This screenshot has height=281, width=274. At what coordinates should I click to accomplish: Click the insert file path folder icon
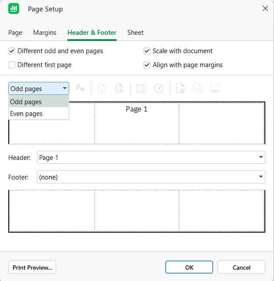[x=198, y=88]
